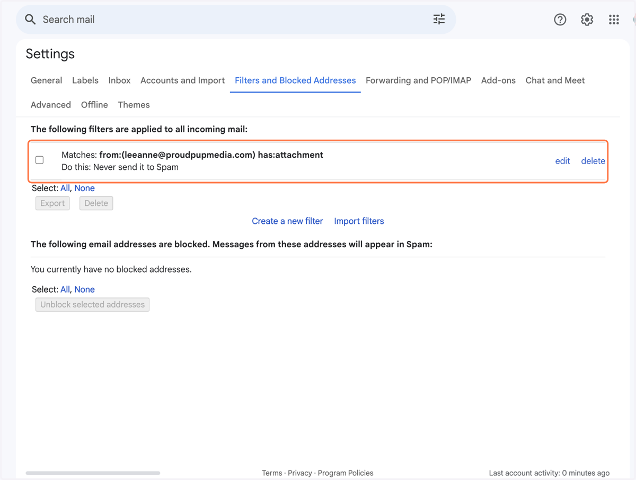Image resolution: width=636 pixels, height=480 pixels.
Task: Select the Filters and Blocked Addresses tab
Action: [x=295, y=80]
